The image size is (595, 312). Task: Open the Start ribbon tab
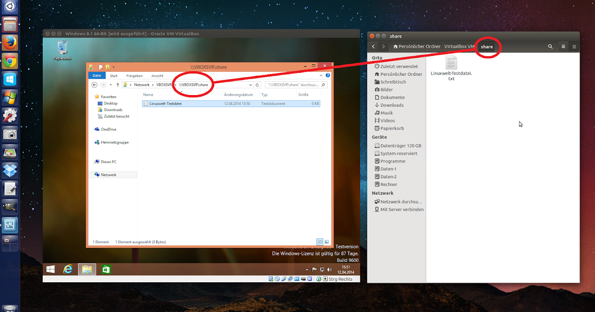click(x=114, y=76)
